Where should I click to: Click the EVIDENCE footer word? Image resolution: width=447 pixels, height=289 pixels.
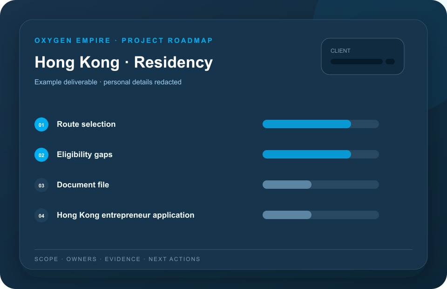click(122, 259)
